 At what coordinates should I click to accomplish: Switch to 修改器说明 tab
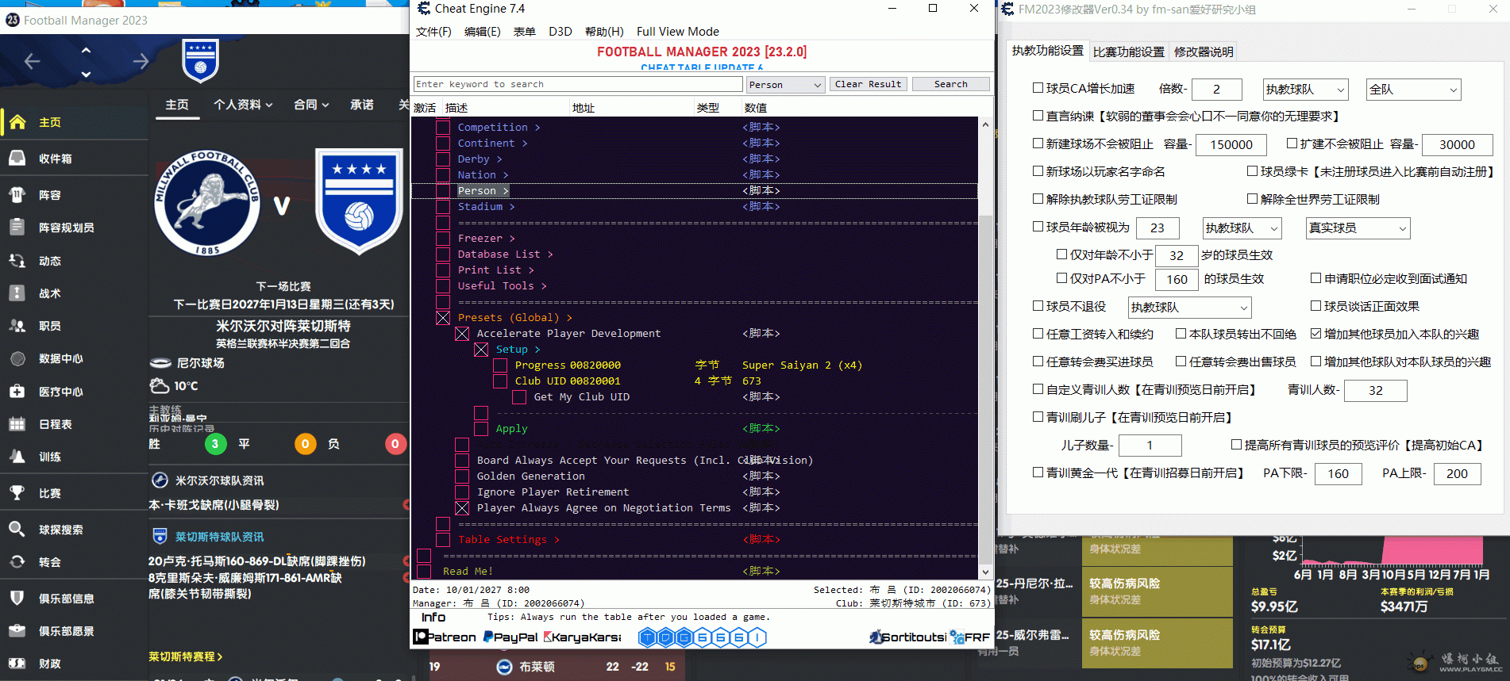[1204, 52]
